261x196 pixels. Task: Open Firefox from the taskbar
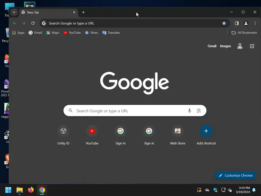[x=31, y=190]
